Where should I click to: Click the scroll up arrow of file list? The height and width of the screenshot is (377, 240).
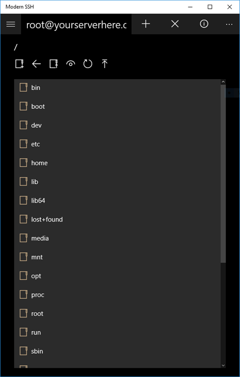coord(223,82)
